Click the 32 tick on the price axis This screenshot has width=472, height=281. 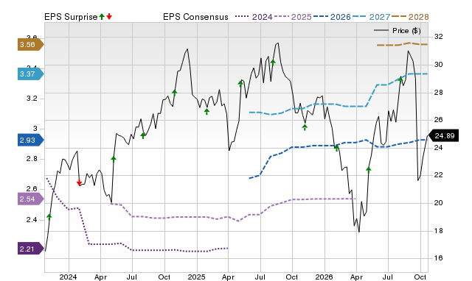(x=438, y=37)
